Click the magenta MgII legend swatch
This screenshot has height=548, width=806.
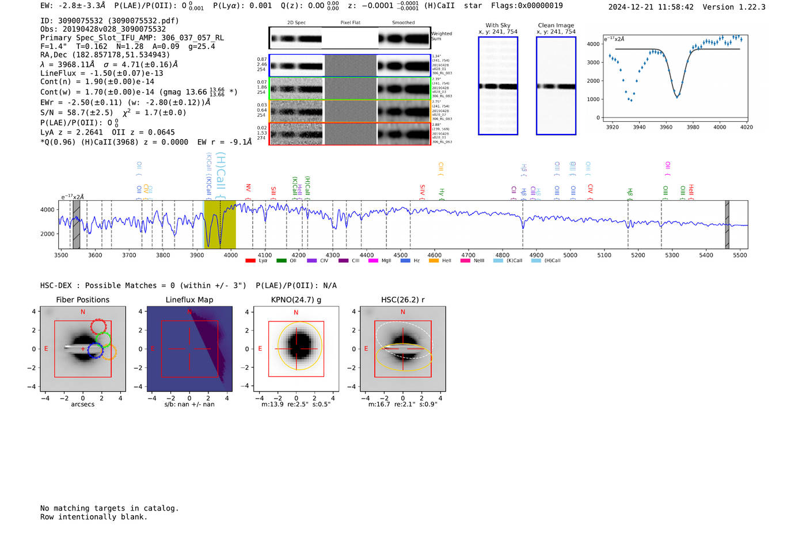pyautogui.click(x=373, y=260)
